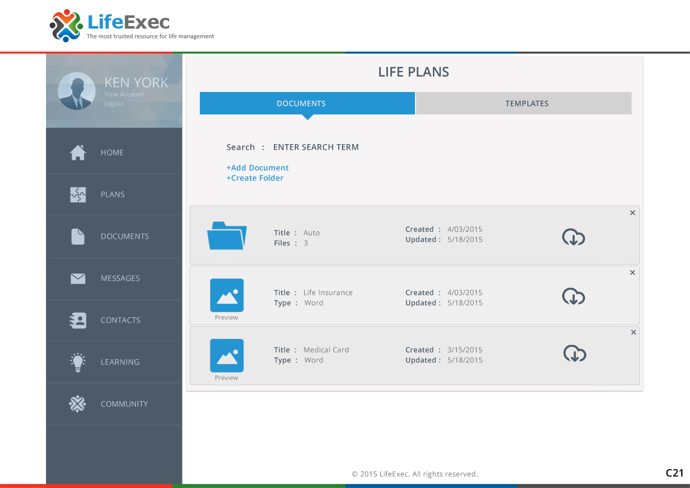
Task: Open Plans via the puzzle piece icon
Action: [x=78, y=195]
